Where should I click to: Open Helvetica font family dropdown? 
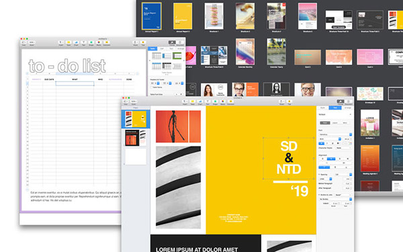tap(335, 134)
